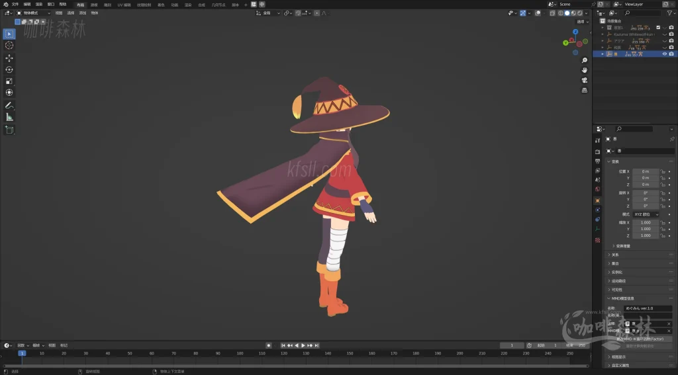
Task: Toggle camera view with the camera icon
Action: (x=585, y=80)
